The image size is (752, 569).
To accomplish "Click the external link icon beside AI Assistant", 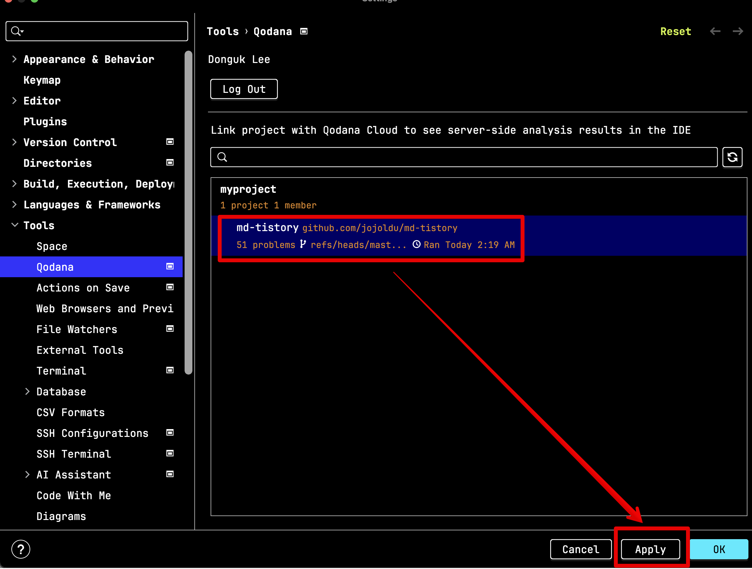I will click(x=170, y=474).
